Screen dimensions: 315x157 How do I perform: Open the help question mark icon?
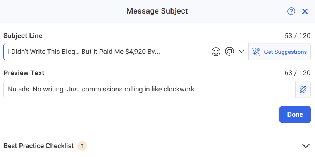pos(291,11)
